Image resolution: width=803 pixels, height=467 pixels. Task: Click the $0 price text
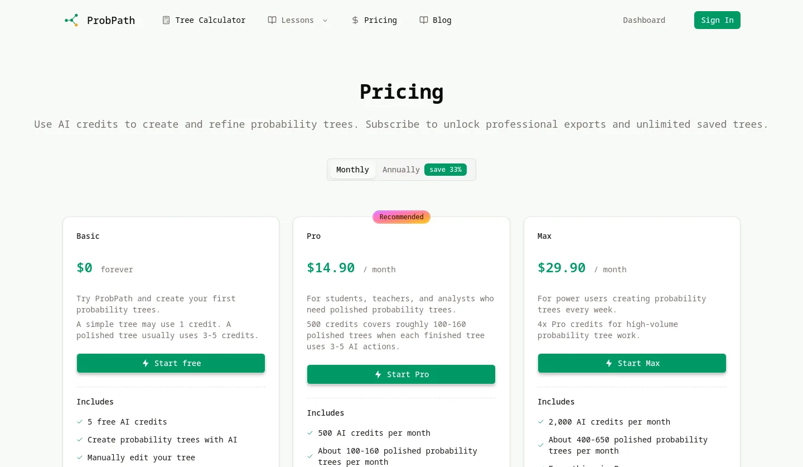(84, 268)
